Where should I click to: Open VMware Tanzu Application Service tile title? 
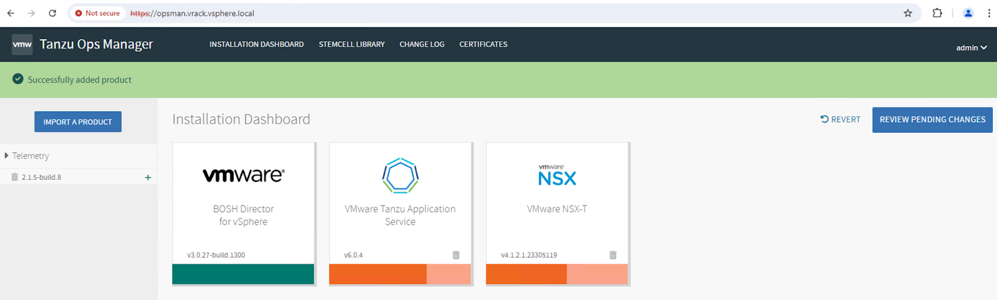point(400,215)
